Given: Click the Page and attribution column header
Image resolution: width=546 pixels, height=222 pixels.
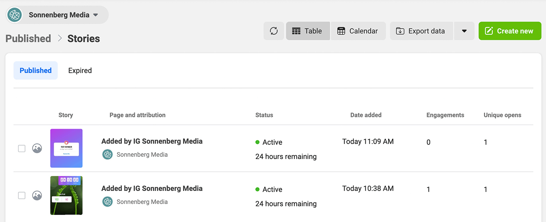Looking at the screenshot, I should click(x=137, y=115).
